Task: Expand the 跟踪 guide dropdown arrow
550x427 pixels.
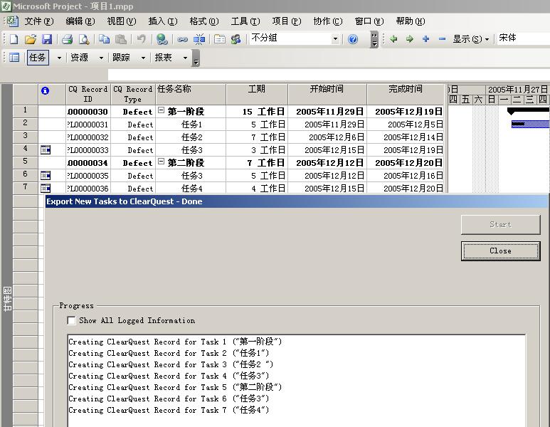Action: coord(143,58)
